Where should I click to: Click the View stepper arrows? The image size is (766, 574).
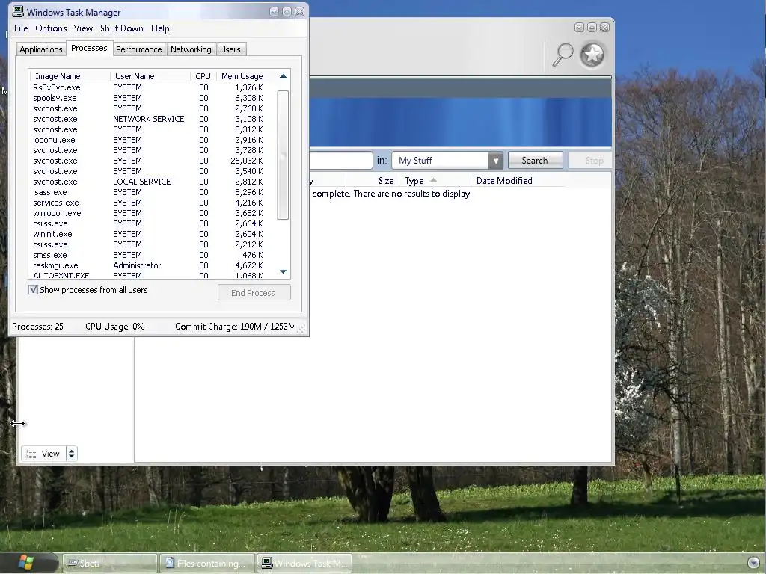(x=71, y=454)
